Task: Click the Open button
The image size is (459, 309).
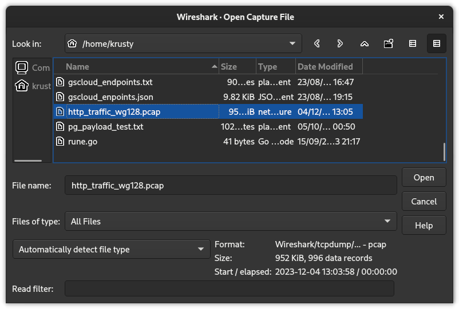Action: (424, 178)
